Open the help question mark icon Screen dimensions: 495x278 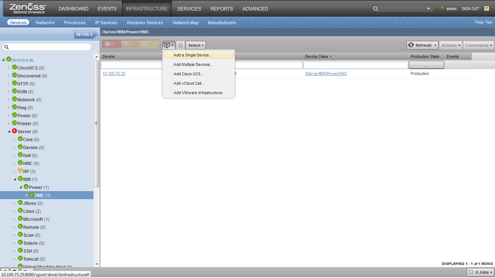coord(486,9)
